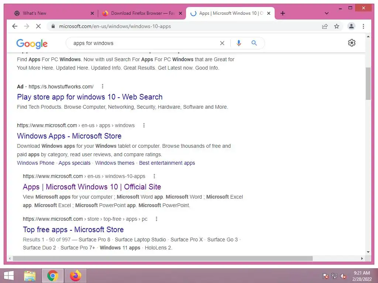Click the 'apps for windows' search box
The image size is (378, 283).
145,43
